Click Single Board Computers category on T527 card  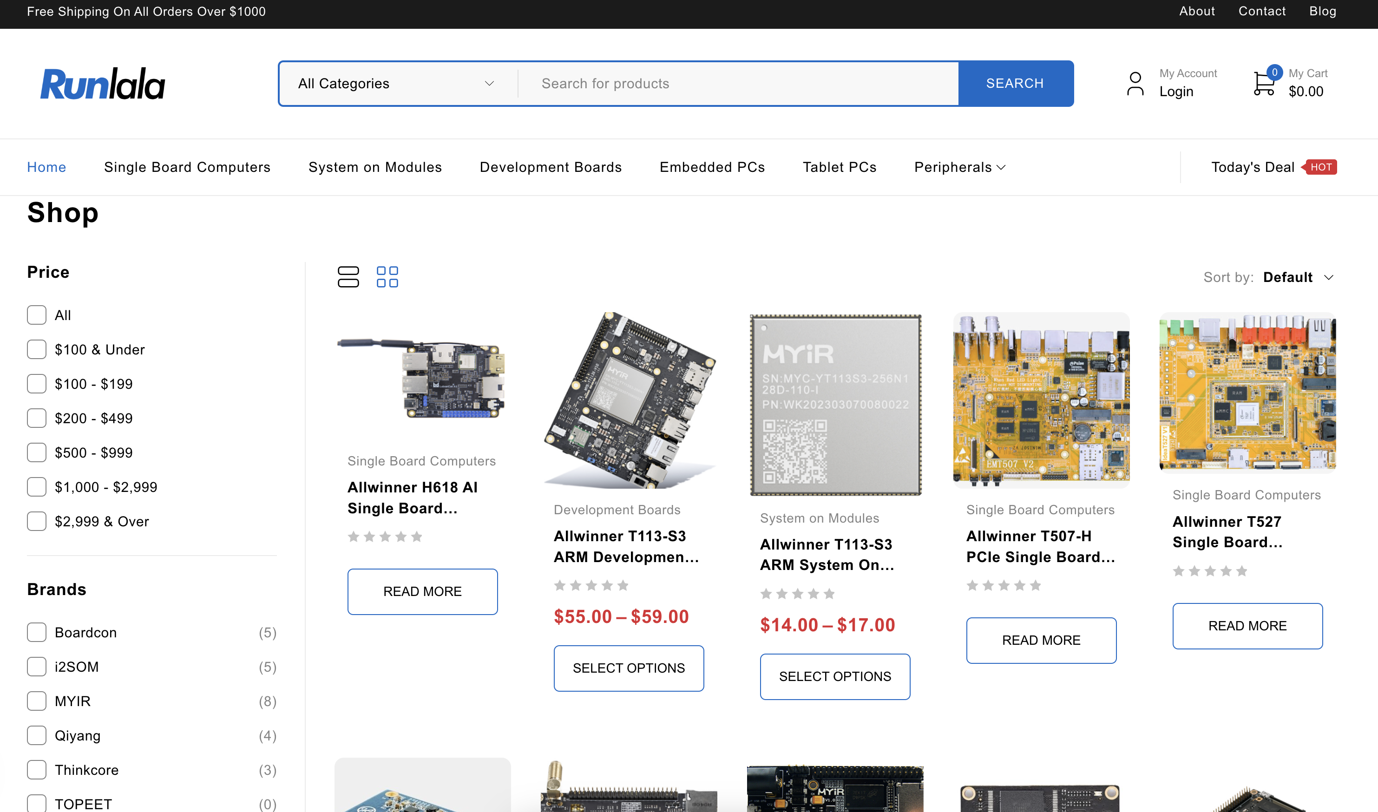click(x=1246, y=495)
